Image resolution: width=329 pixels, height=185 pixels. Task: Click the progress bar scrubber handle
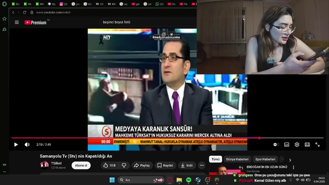coord(259,138)
